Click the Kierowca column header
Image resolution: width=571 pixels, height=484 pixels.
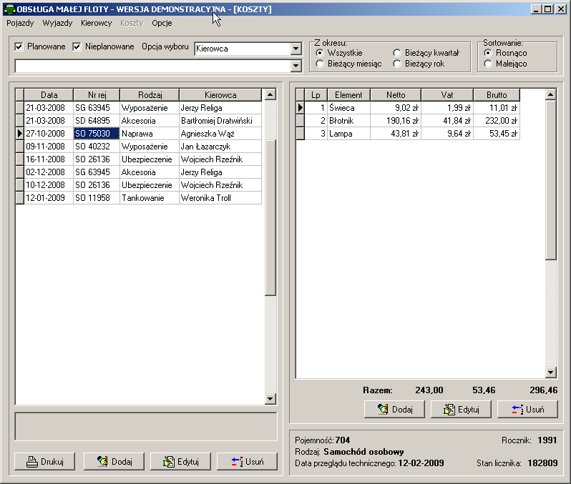pos(220,95)
